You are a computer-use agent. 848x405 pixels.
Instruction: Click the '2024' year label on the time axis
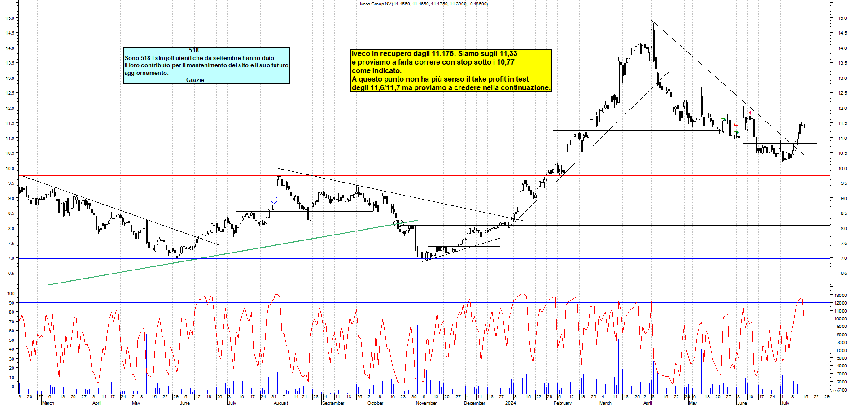511,403
